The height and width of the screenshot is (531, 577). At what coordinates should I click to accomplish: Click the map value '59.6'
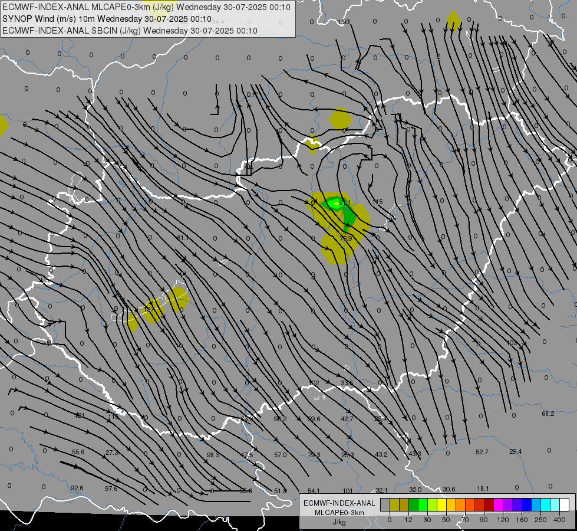pos(314,419)
